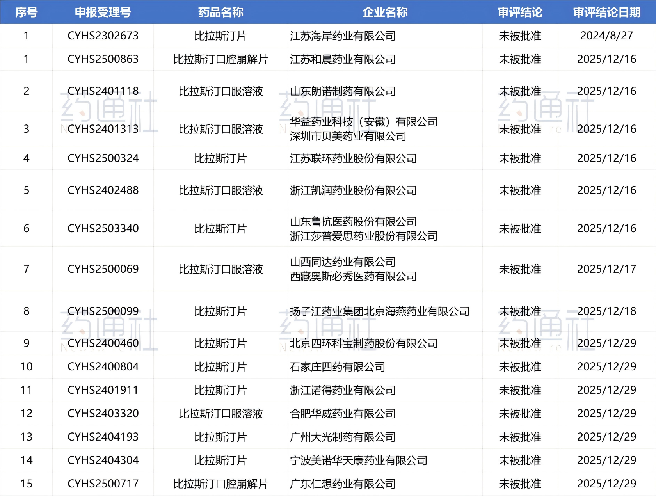Click the cell 'CYHS2503340'
The width and height of the screenshot is (656, 496).
click(103, 229)
